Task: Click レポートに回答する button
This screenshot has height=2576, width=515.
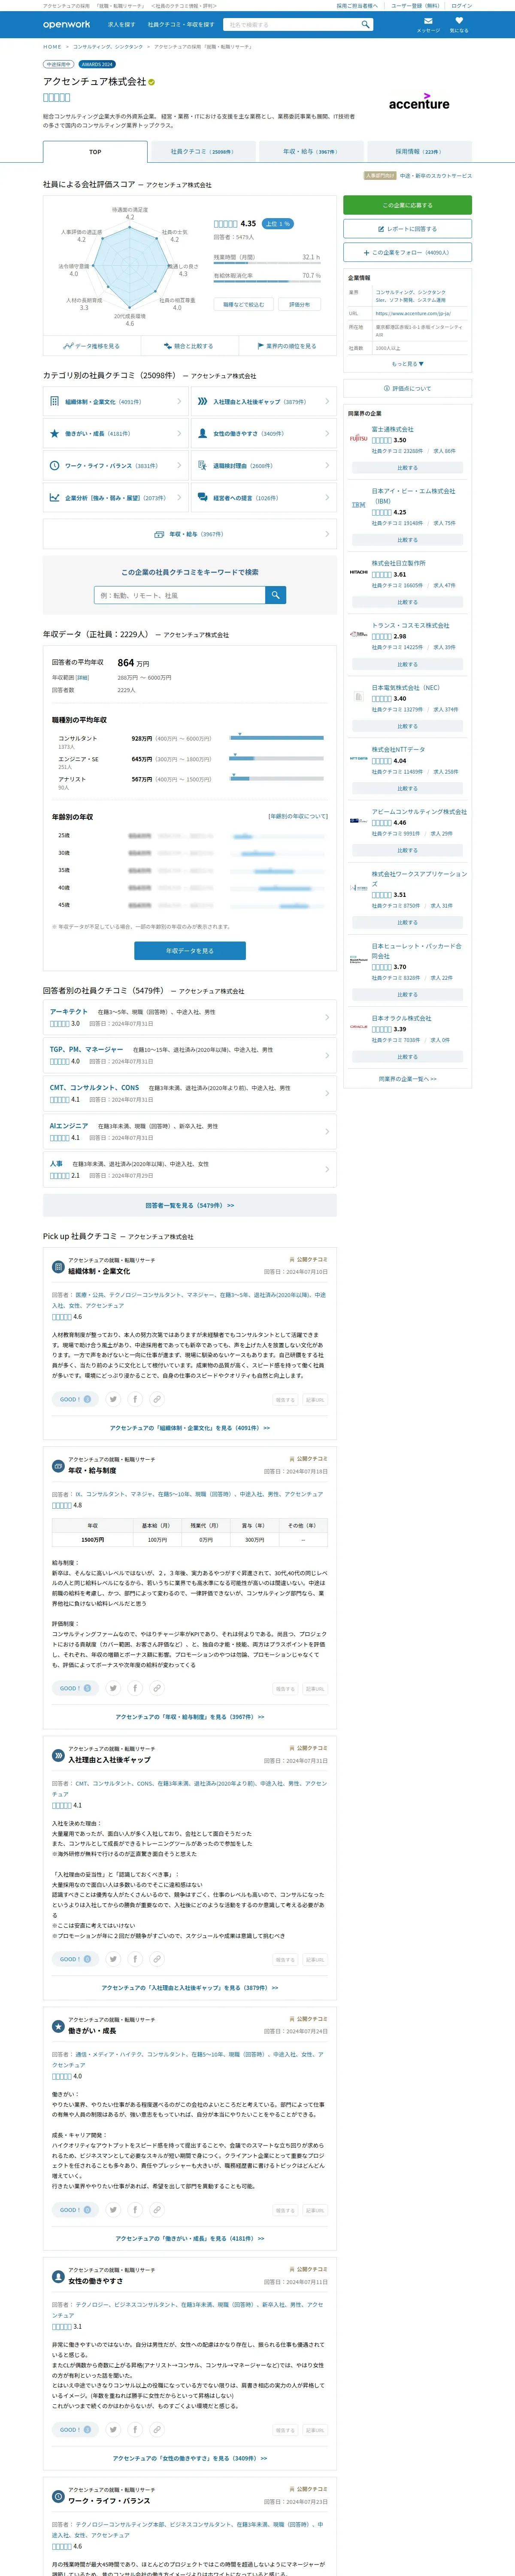Action: [x=407, y=229]
